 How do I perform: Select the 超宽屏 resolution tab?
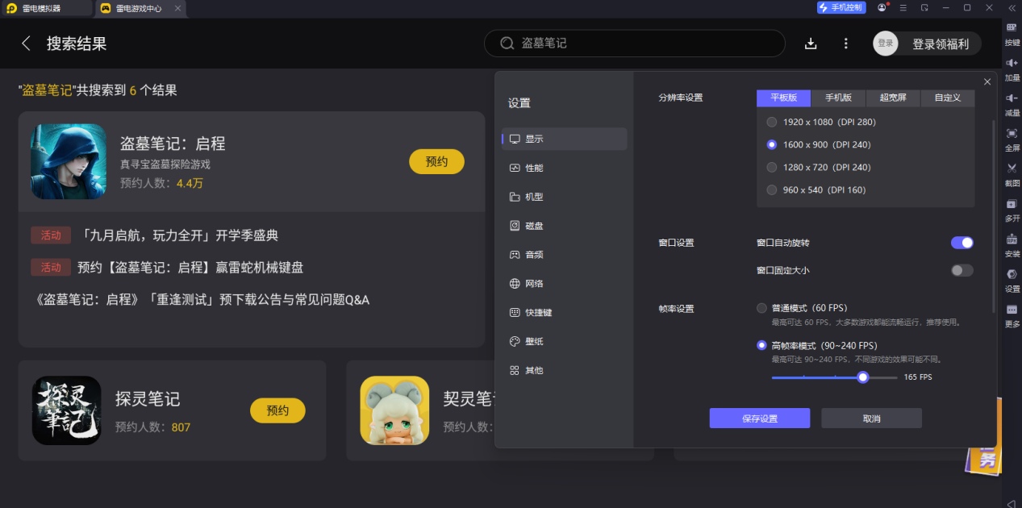point(893,98)
